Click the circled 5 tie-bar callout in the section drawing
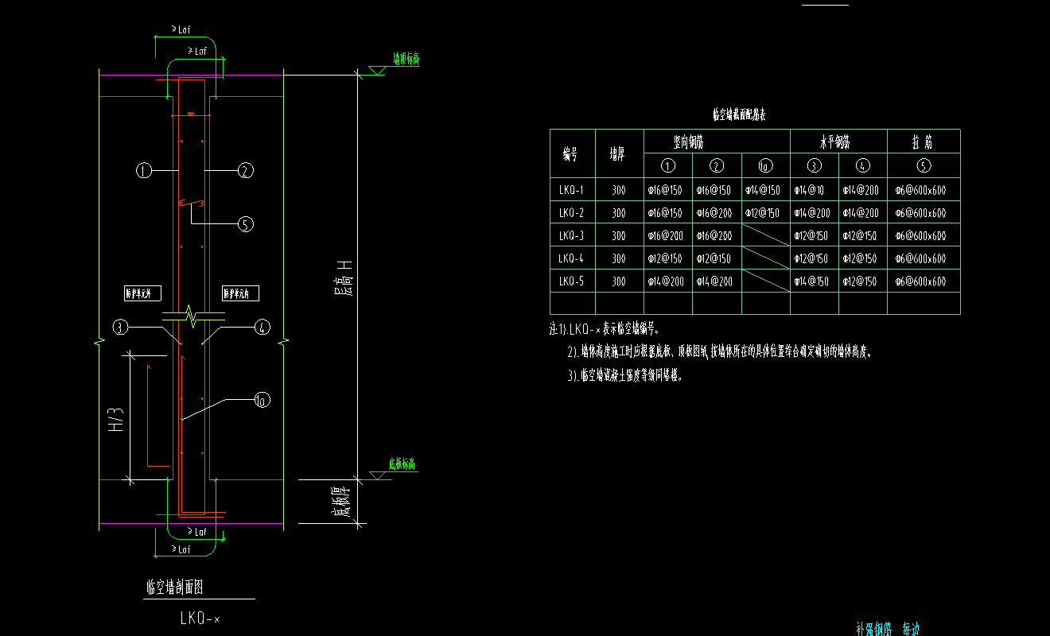Screen dimensions: 1050x636 (x=246, y=224)
